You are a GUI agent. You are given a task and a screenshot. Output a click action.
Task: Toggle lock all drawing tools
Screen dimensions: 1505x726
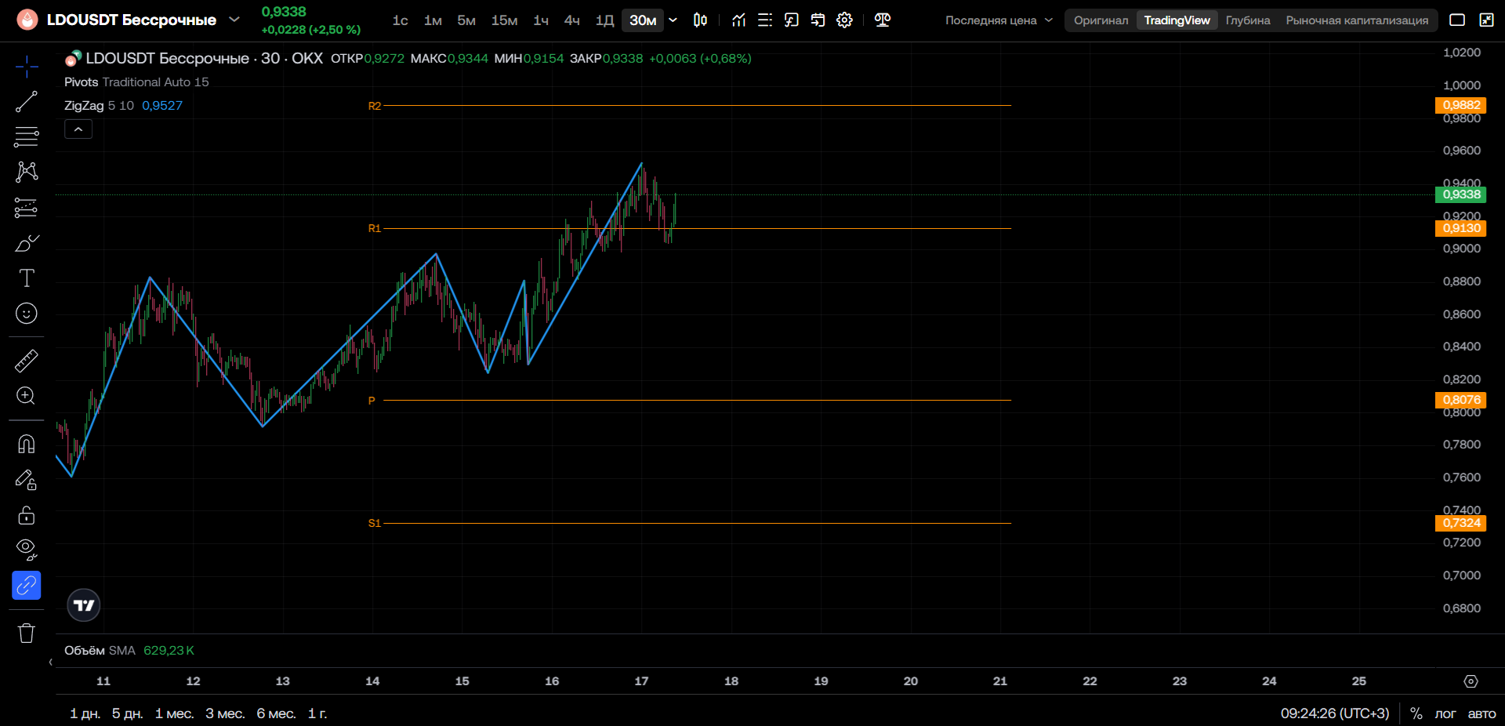point(27,514)
